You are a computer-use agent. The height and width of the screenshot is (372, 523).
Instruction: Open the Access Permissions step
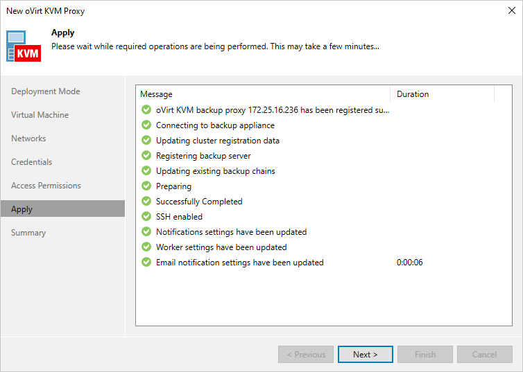(x=46, y=186)
